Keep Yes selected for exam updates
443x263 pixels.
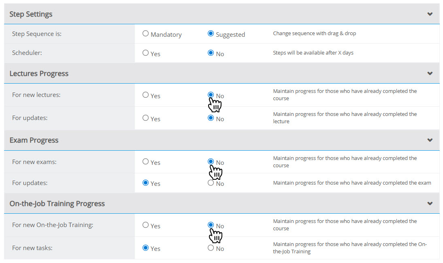point(145,183)
